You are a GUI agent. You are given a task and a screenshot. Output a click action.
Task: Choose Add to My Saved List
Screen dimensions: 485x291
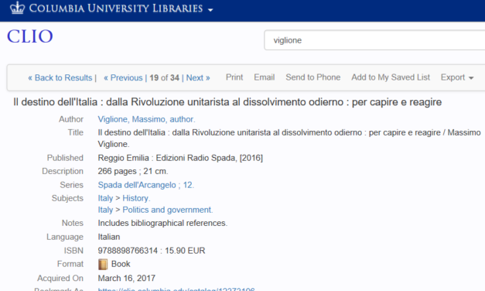[x=391, y=77]
